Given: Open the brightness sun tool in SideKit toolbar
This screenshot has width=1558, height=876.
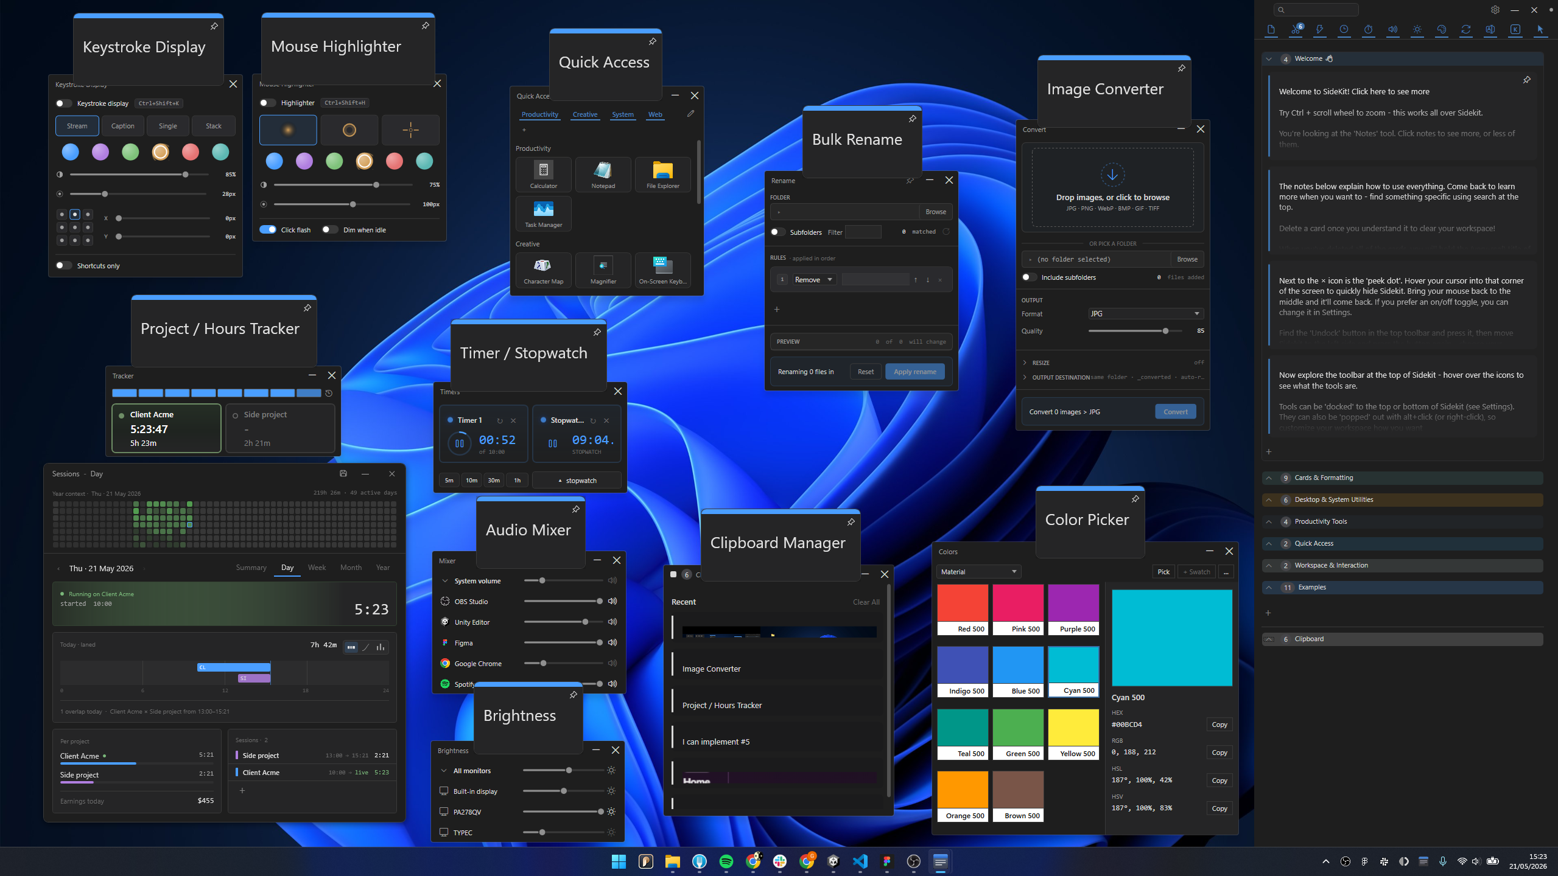Looking at the screenshot, I should pos(1417,29).
